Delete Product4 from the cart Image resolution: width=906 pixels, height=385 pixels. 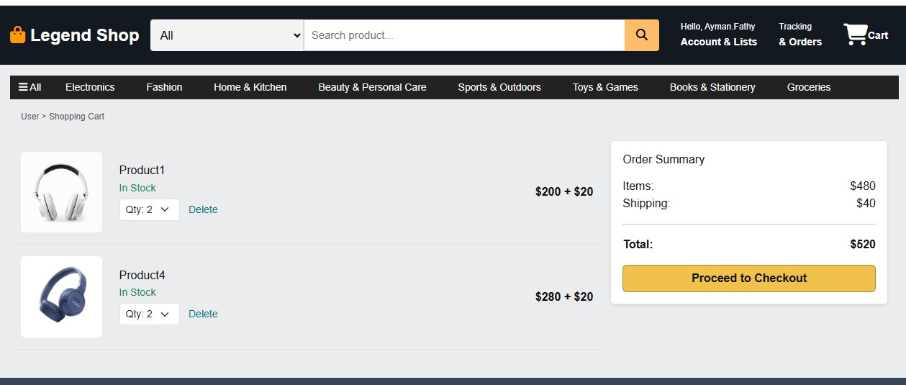point(203,314)
